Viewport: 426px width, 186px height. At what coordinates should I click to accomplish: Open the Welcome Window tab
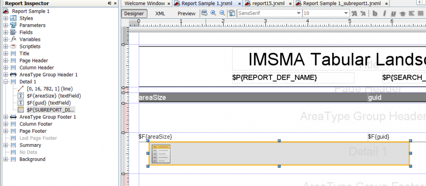click(x=145, y=3)
